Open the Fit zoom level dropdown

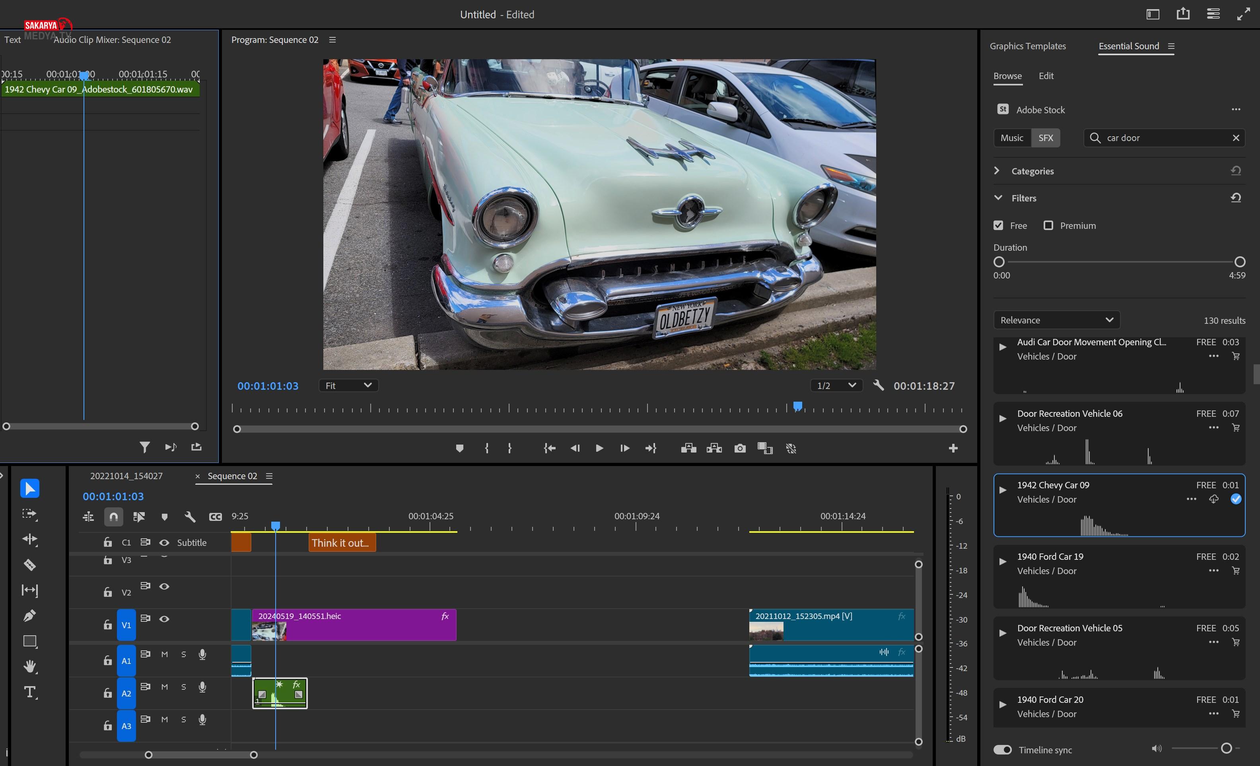tap(348, 385)
